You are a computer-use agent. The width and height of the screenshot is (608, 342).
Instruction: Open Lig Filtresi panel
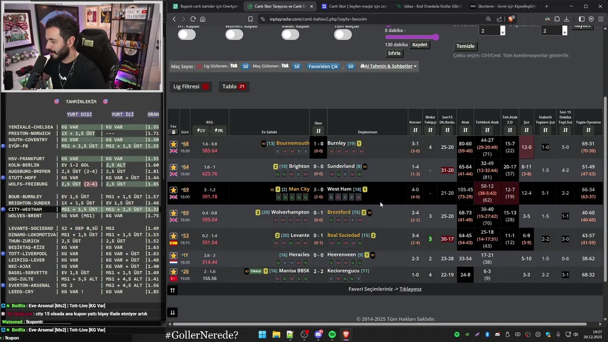191,86
